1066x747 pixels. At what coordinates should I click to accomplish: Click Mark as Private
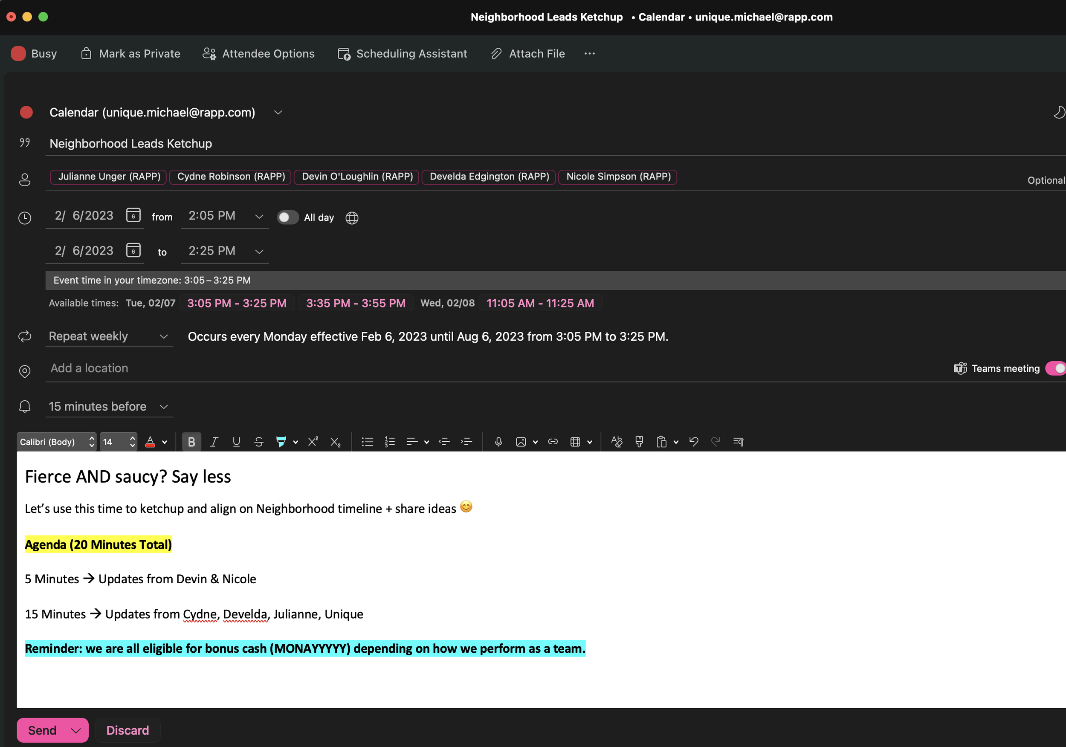130,53
